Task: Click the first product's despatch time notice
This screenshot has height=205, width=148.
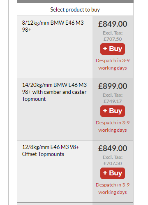Action: click(113, 64)
